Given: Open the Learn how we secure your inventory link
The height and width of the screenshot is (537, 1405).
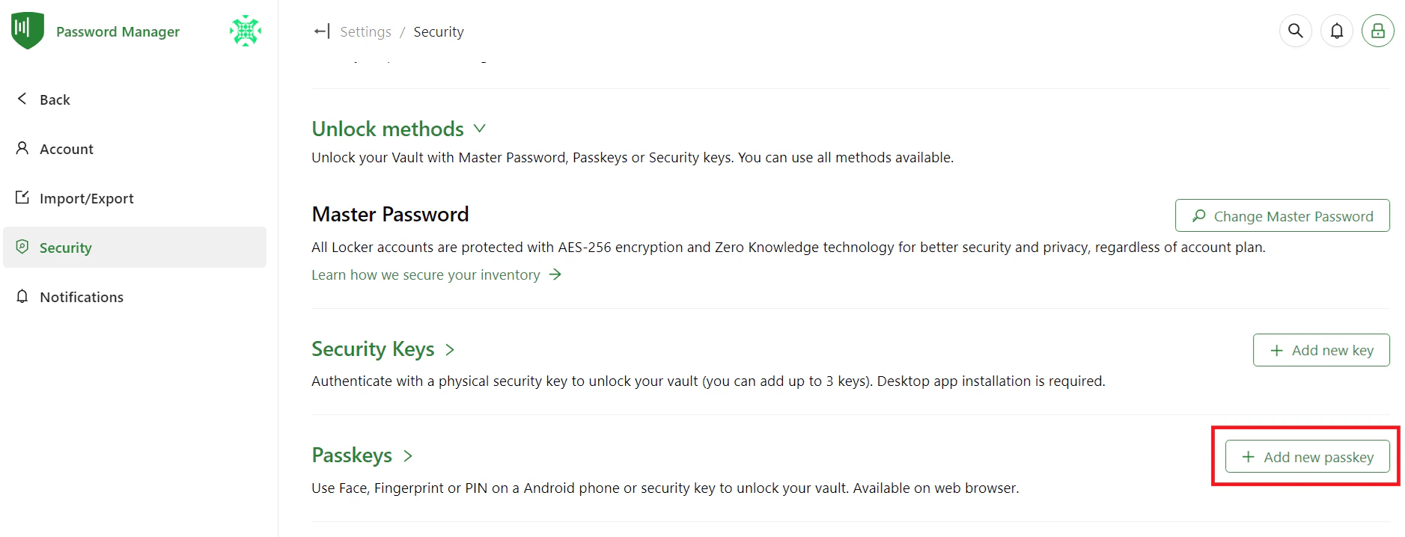Looking at the screenshot, I should [425, 274].
